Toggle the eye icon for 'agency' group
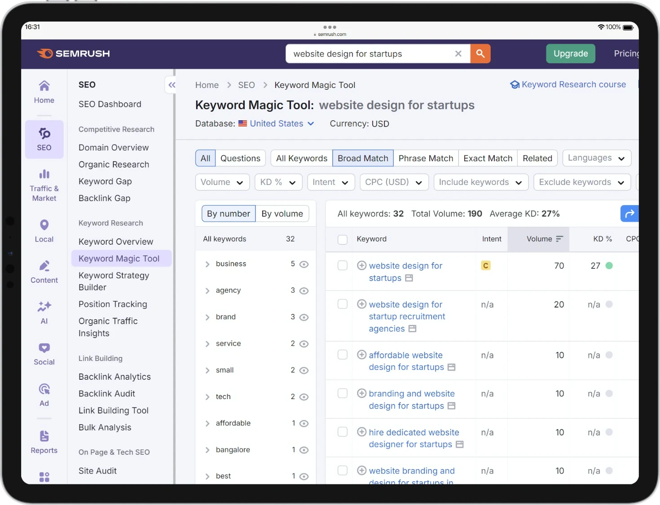 [304, 290]
